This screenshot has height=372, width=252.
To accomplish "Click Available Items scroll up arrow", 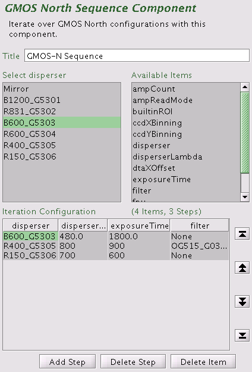I will [x=245, y=87].
